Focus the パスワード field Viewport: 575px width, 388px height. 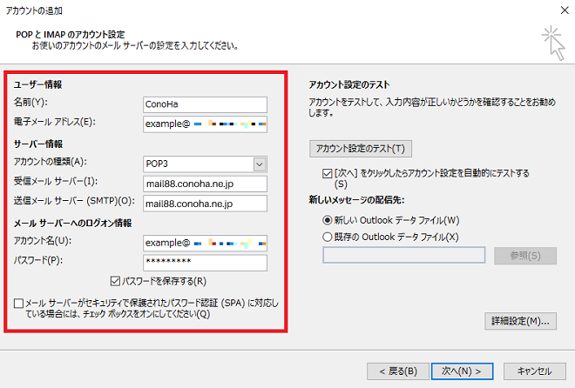coord(205,263)
